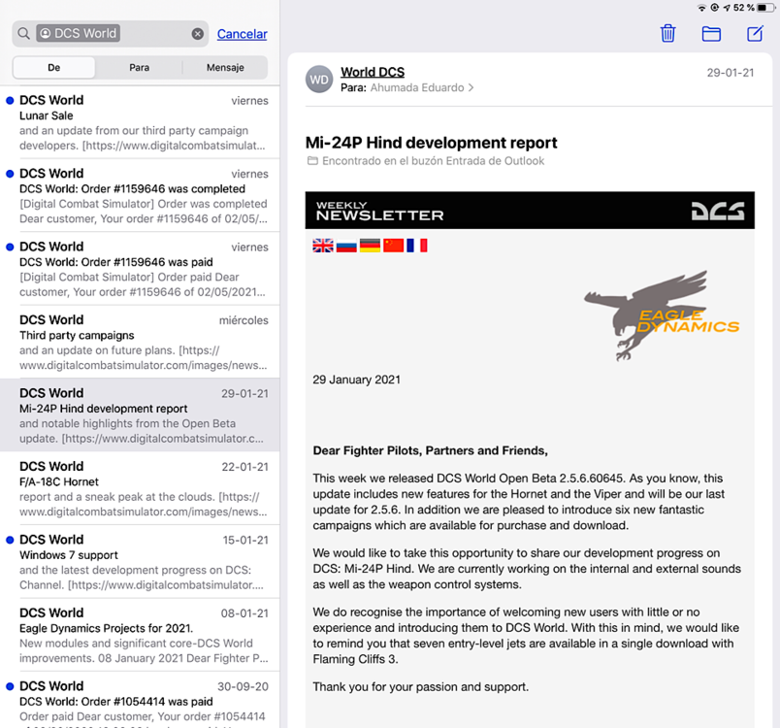
Task: Tap the orientation lock status icon
Action: coord(714,8)
